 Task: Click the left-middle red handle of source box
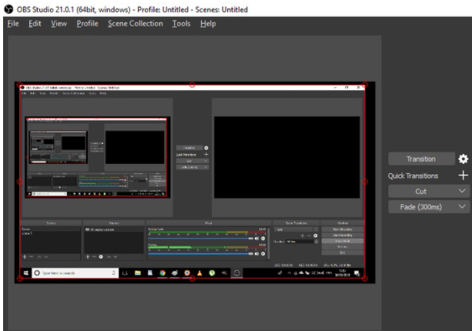(19, 182)
